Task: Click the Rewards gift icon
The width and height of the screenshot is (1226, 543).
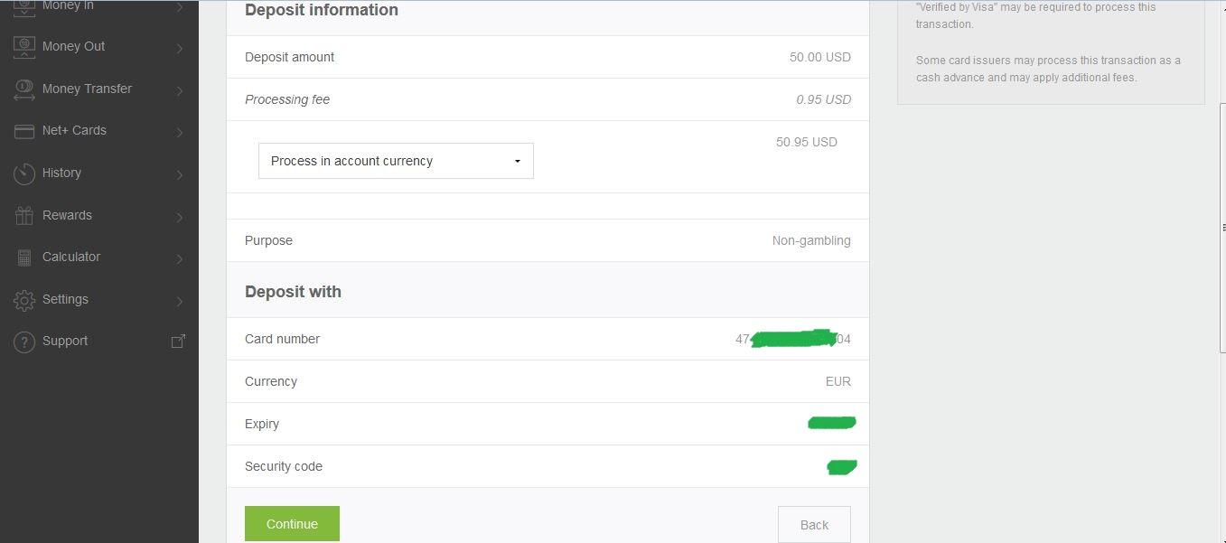Action: click(x=24, y=216)
